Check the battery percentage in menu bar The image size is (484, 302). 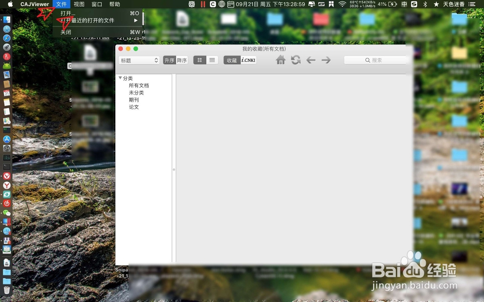[381, 4]
